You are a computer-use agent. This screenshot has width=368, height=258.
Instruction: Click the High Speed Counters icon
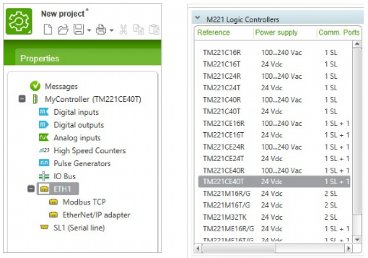[x=44, y=150]
